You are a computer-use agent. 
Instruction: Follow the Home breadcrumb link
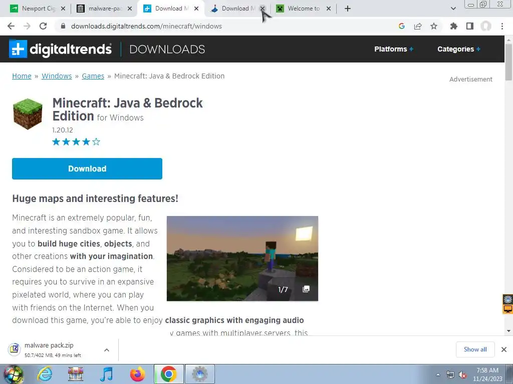(22, 76)
